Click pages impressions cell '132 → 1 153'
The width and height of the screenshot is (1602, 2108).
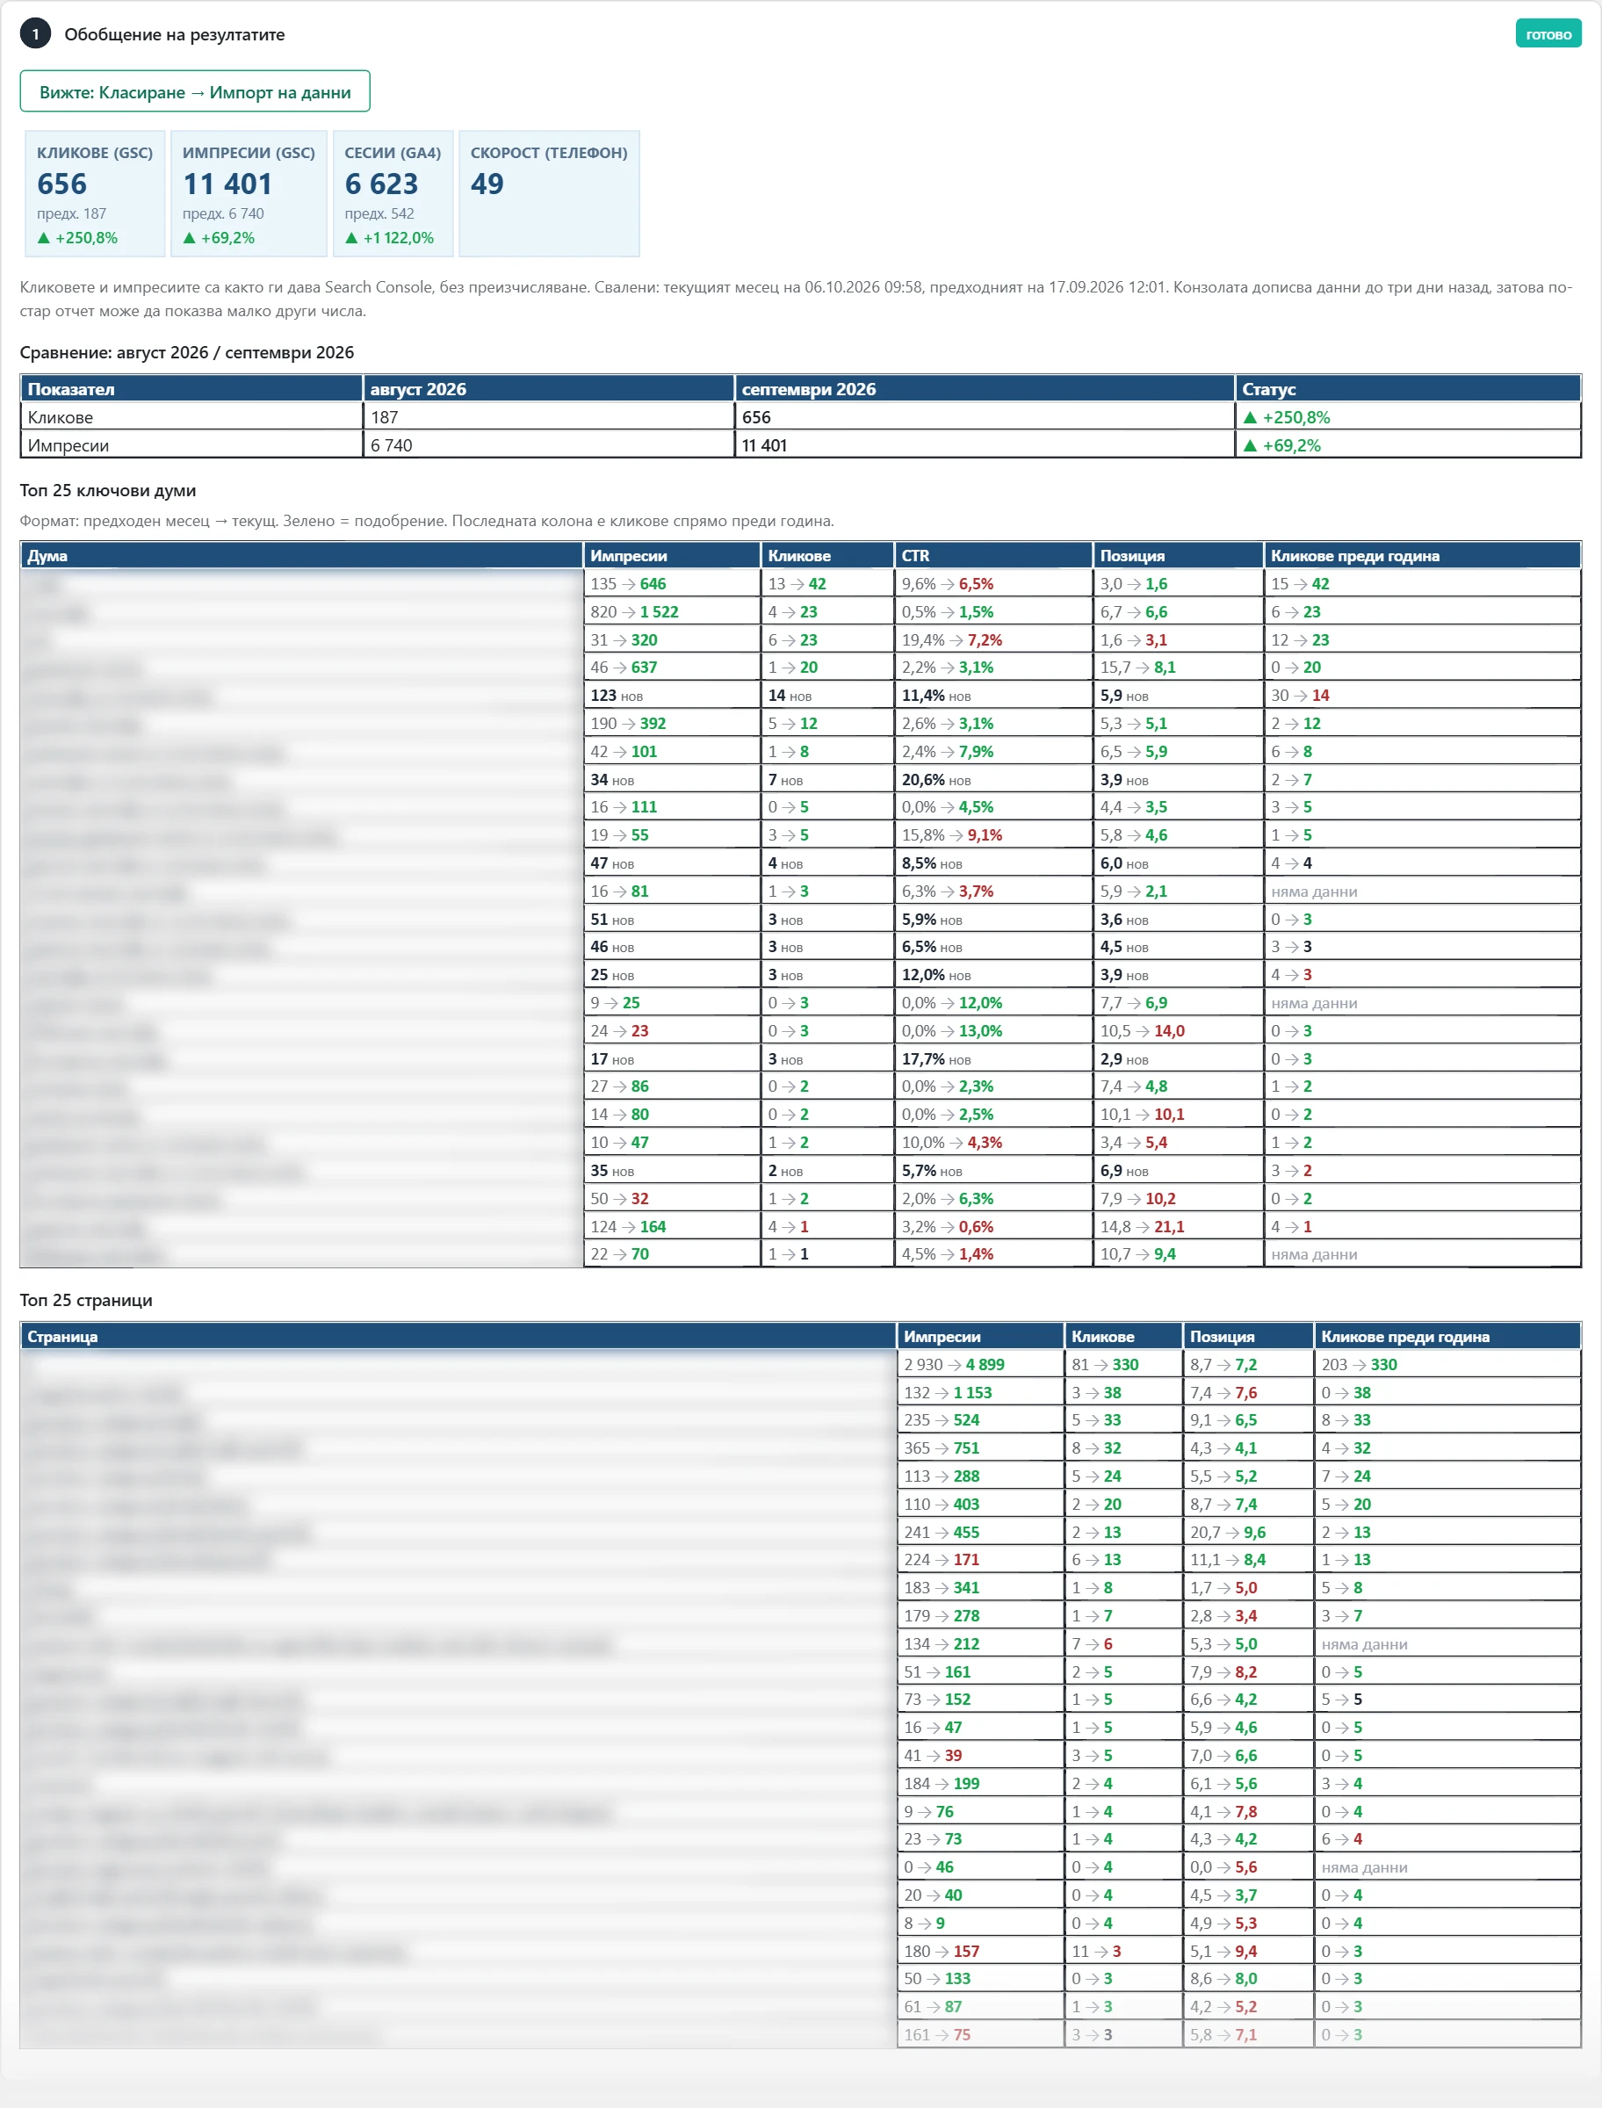coord(980,1393)
